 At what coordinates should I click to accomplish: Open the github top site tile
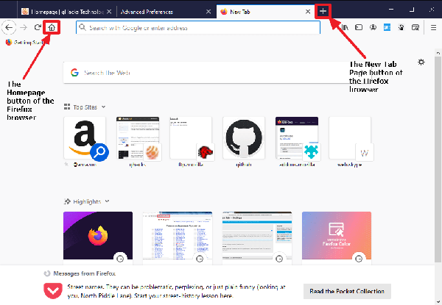pyautogui.click(x=244, y=137)
